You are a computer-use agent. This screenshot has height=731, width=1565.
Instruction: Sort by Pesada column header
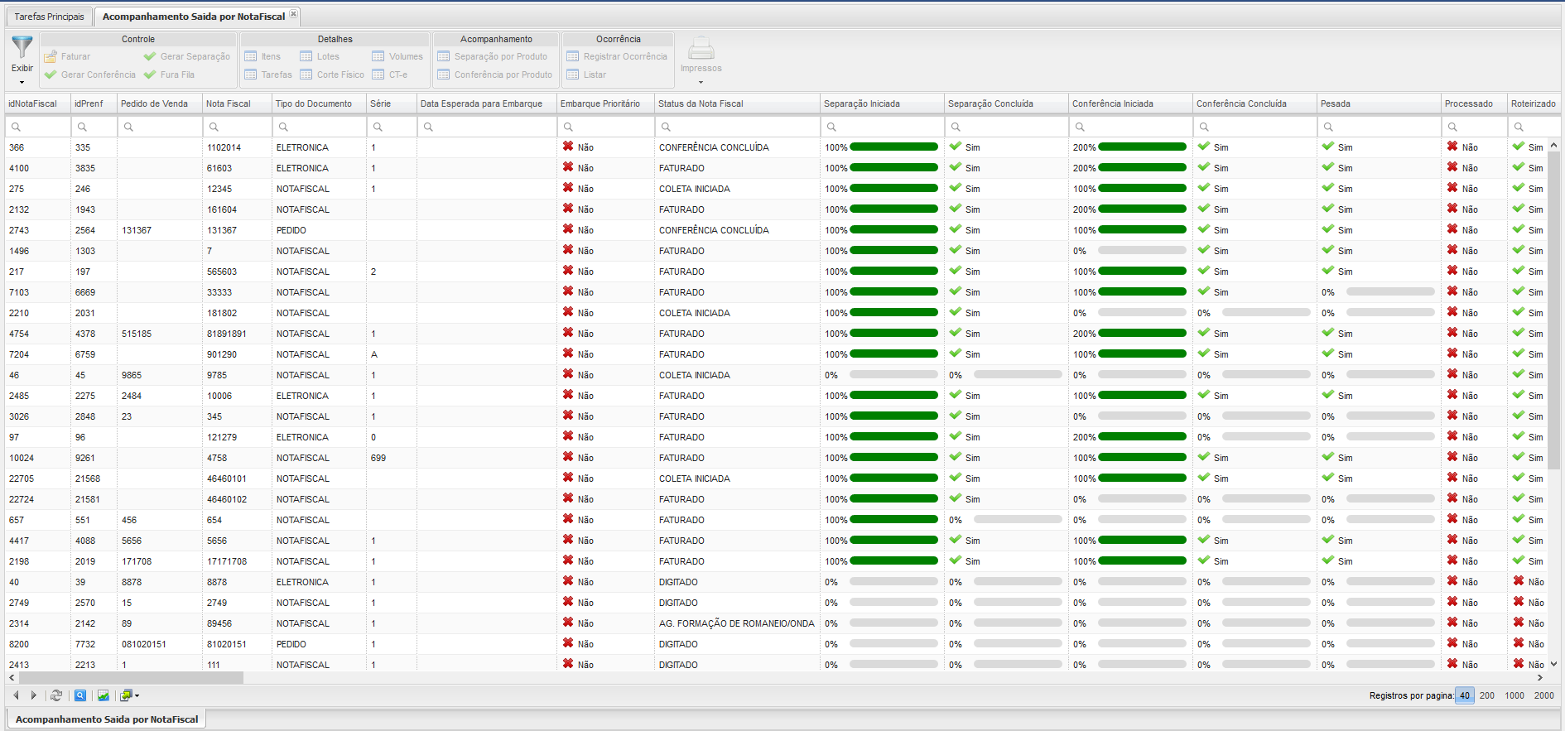click(1379, 103)
